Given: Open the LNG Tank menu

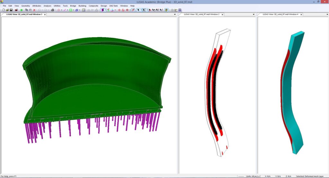Looking at the screenshot, I should [x=113, y=6].
